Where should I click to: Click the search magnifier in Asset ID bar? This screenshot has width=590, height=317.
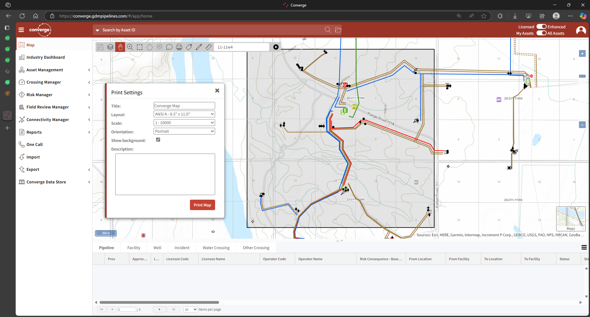pyautogui.click(x=328, y=30)
